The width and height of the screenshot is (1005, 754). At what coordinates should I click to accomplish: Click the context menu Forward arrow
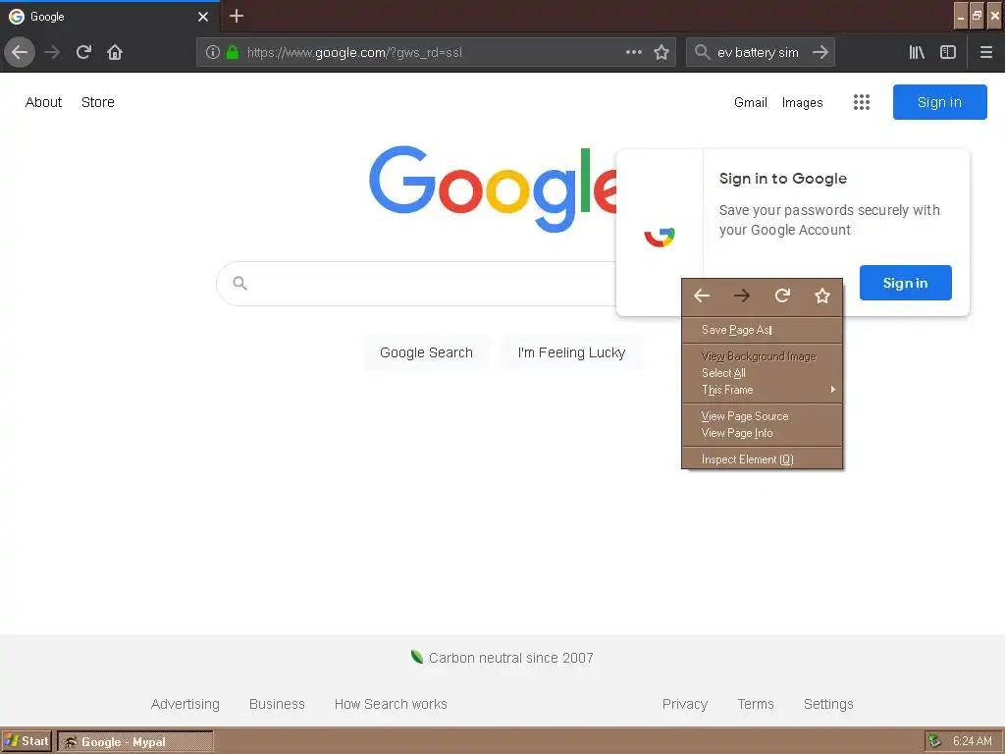[742, 296]
